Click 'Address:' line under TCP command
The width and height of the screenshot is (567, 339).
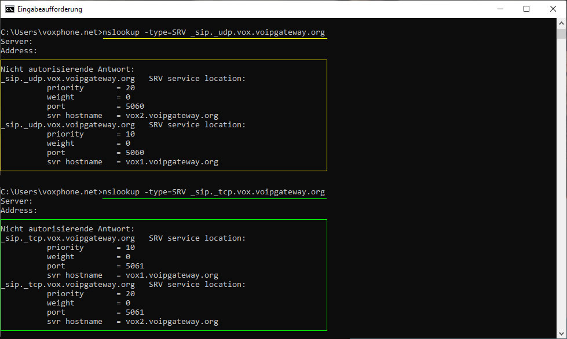tap(19, 210)
